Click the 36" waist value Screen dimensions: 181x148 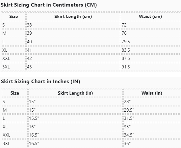click(127, 143)
